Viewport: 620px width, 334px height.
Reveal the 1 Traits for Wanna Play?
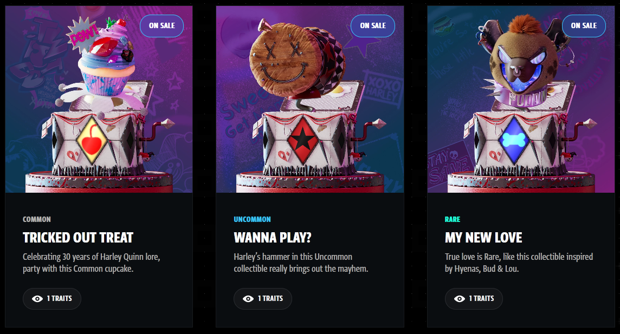click(263, 299)
